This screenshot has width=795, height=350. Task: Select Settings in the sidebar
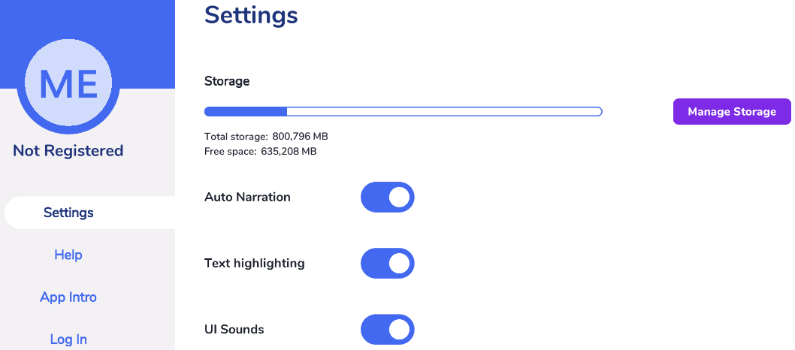[x=68, y=213]
